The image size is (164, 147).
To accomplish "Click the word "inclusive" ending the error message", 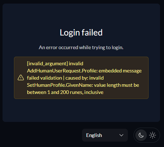I will (94, 92).
